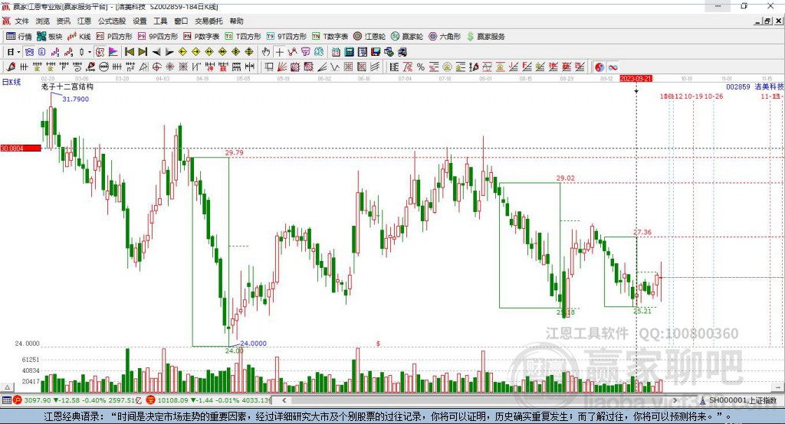Click the red 30.0804 price label
The height and width of the screenshot is (424, 785).
point(21,148)
